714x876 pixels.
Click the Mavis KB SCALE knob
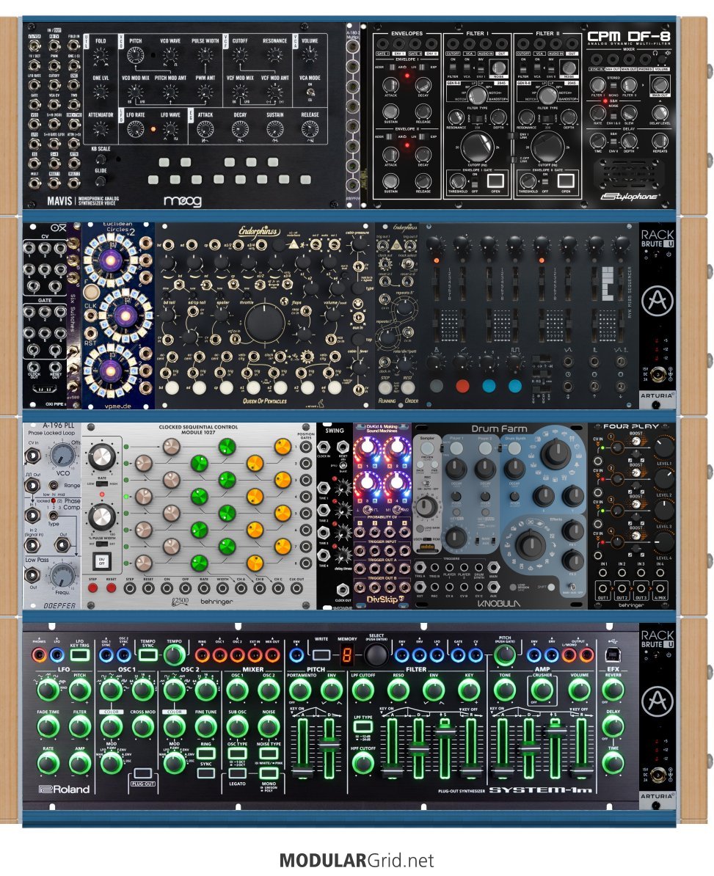click(101, 159)
